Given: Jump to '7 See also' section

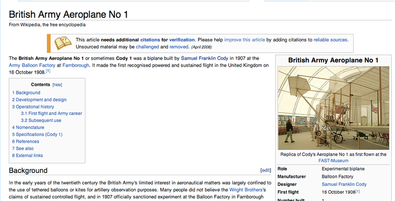Looking at the screenshot, I should pyautogui.click(x=23, y=148).
